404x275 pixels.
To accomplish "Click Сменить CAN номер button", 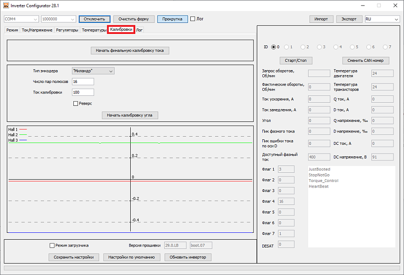I will [366, 60].
